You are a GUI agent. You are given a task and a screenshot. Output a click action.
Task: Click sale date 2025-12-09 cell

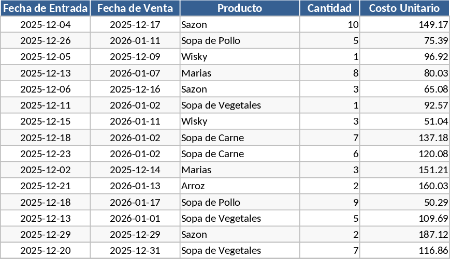135,57
